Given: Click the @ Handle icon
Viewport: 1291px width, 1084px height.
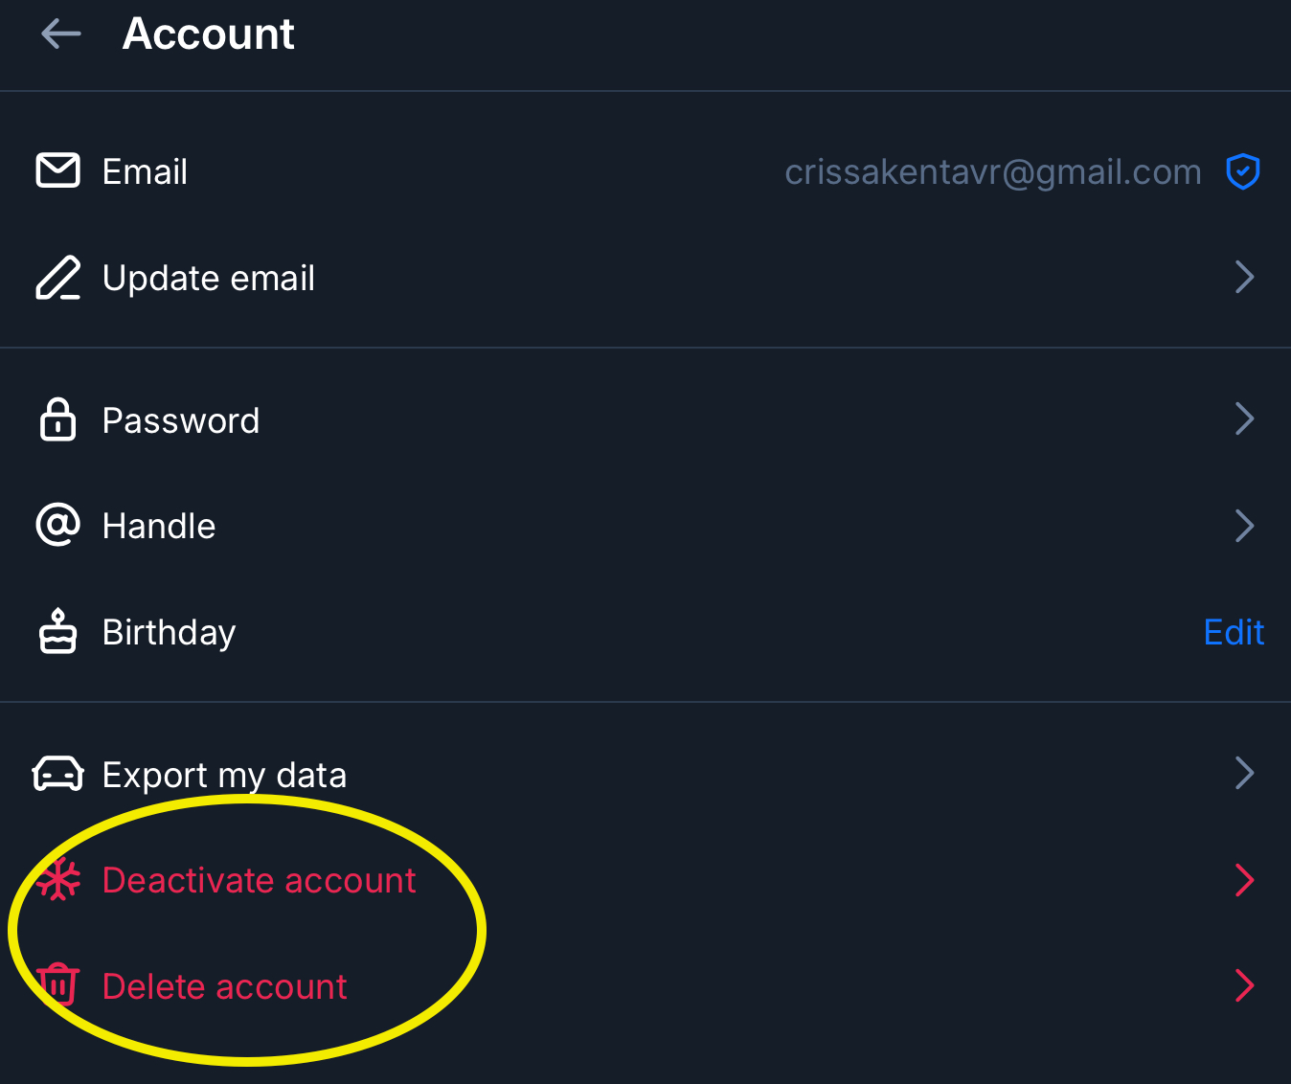Looking at the screenshot, I should (x=58, y=525).
